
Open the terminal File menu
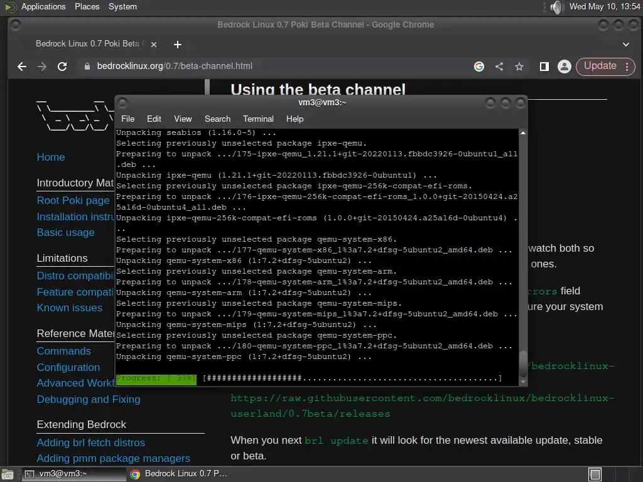(127, 119)
